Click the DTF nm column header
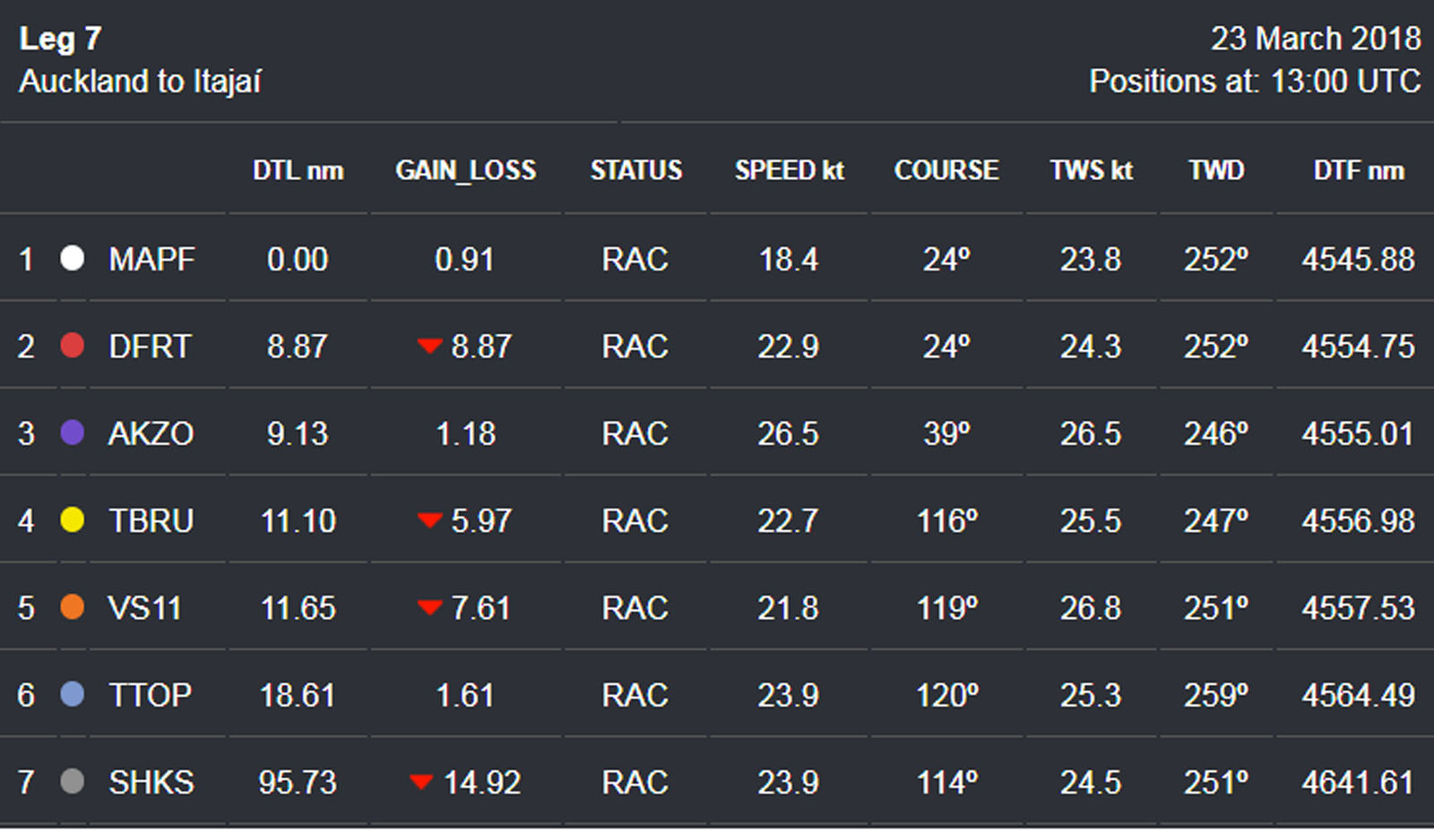1434x831 pixels. click(x=1358, y=170)
